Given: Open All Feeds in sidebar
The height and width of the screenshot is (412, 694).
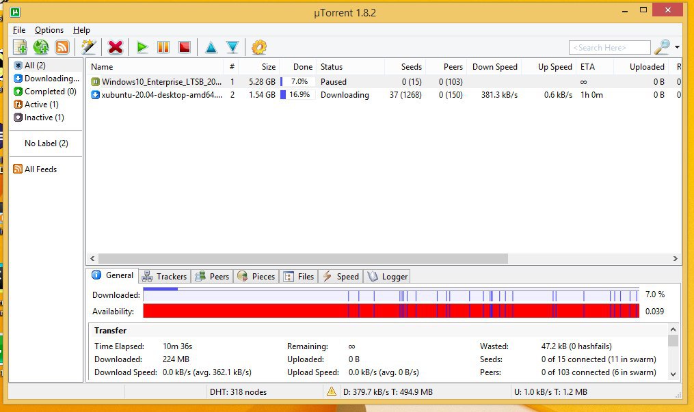Looking at the screenshot, I should (x=46, y=169).
